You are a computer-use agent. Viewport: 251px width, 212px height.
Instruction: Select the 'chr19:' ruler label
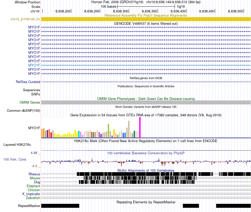[x=35, y=11]
